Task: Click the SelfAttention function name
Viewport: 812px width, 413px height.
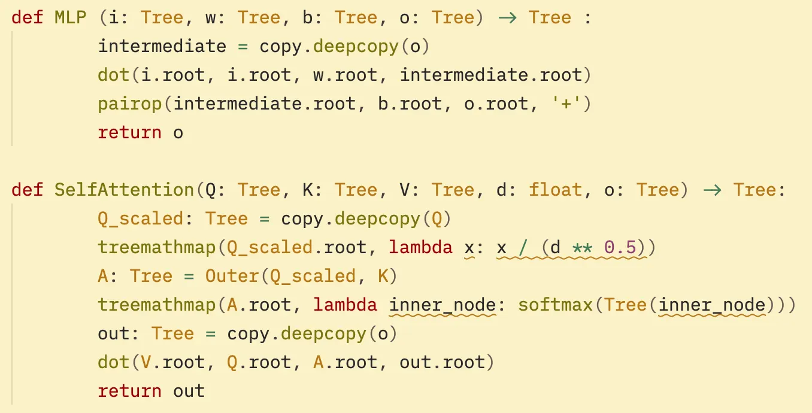Action: 125,190
